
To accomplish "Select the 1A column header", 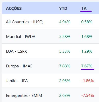I will [84, 9].
